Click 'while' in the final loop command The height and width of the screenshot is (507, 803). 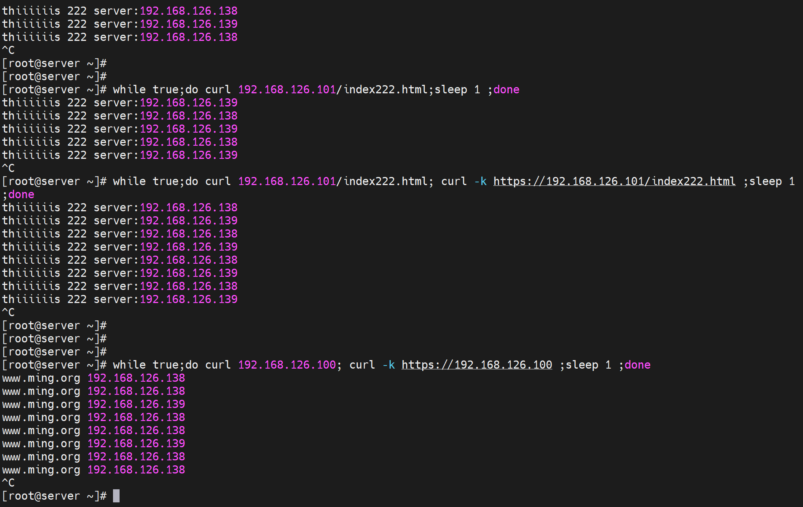pyautogui.click(x=129, y=365)
